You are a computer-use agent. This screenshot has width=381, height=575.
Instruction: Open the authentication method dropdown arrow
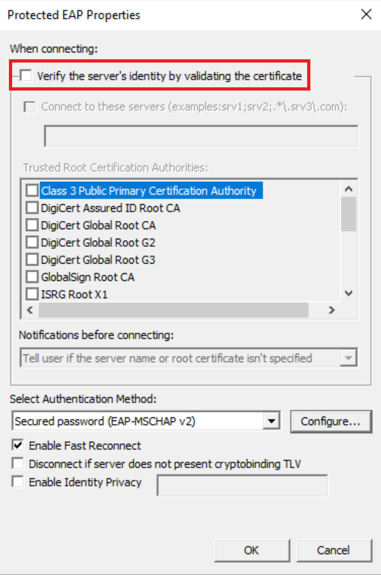click(271, 421)
